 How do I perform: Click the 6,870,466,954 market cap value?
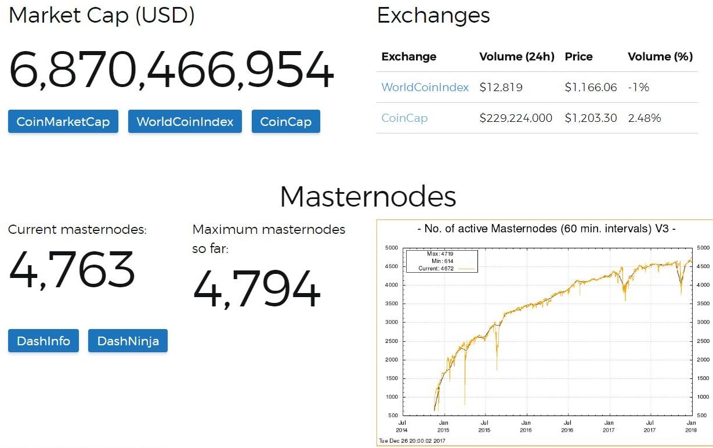tap(171, 70)
